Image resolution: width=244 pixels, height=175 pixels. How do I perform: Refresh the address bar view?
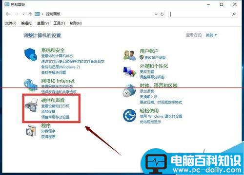[162, 14]
